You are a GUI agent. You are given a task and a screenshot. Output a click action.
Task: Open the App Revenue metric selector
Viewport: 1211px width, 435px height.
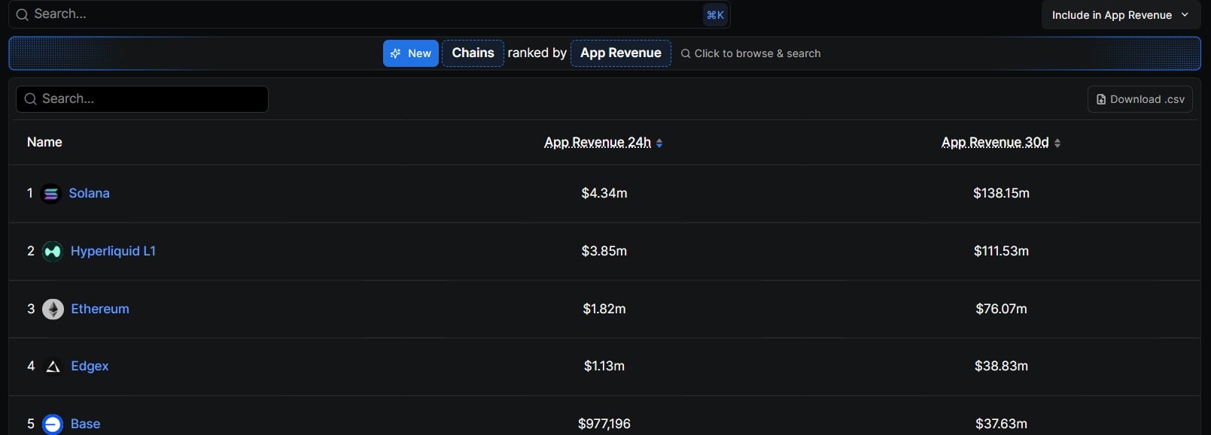620,53
